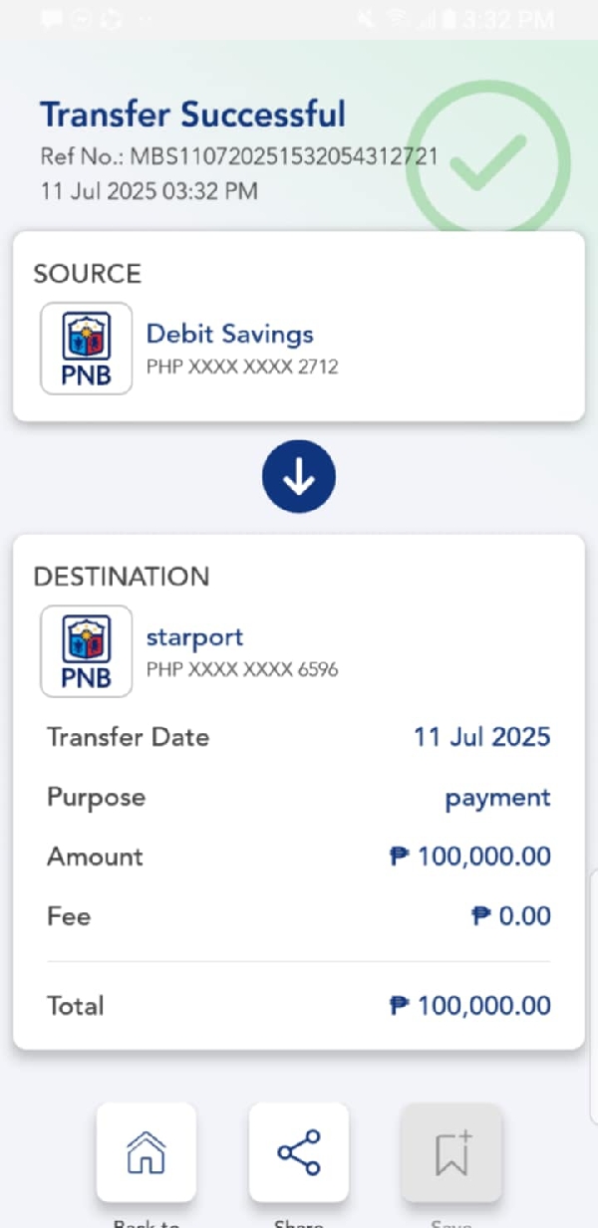
Task: Tap the 3:32 PM status bar clock
Action: pos(508,20)
